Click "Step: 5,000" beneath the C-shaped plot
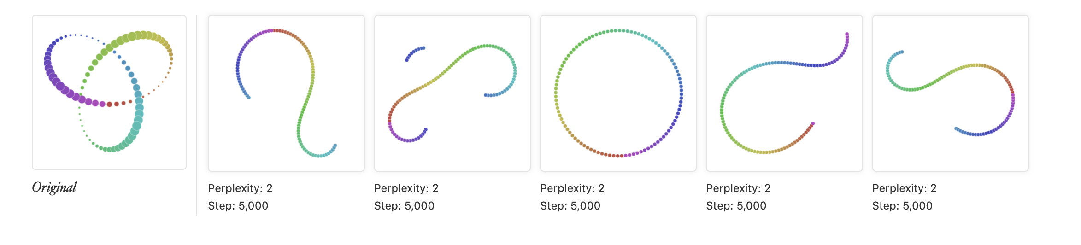This screenshot has width=1081, height=245. (x=736, y=206)
